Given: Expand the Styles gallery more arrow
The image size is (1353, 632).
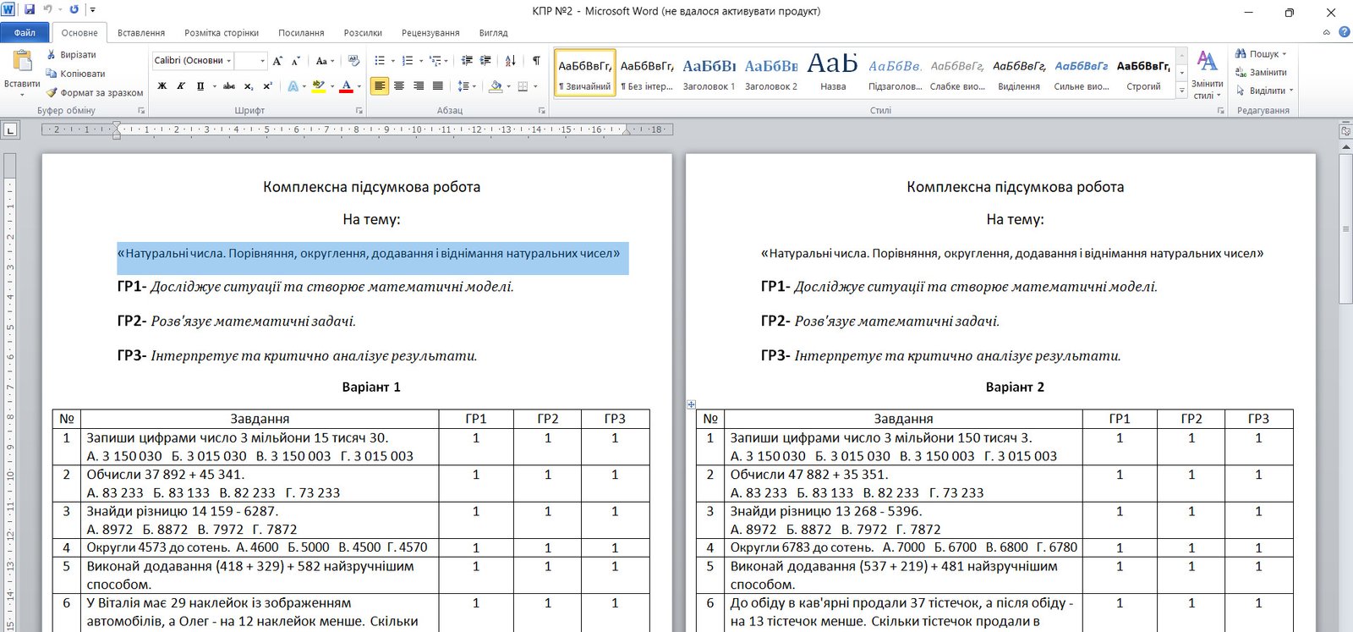Looking at the screenshot, I should click(x=1181, y=91).
